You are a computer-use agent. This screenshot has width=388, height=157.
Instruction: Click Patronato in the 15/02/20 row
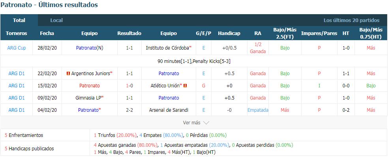[x=90, y=86]
